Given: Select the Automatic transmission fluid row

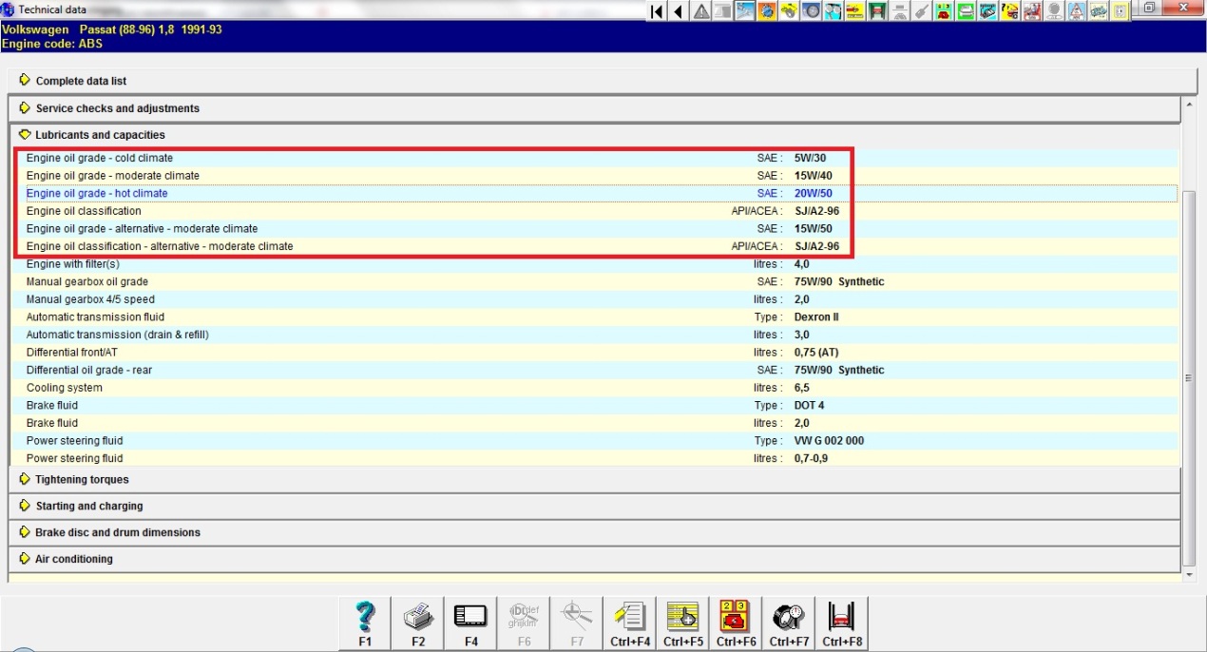Looking at the screenshot, I should tap(95, 317).
